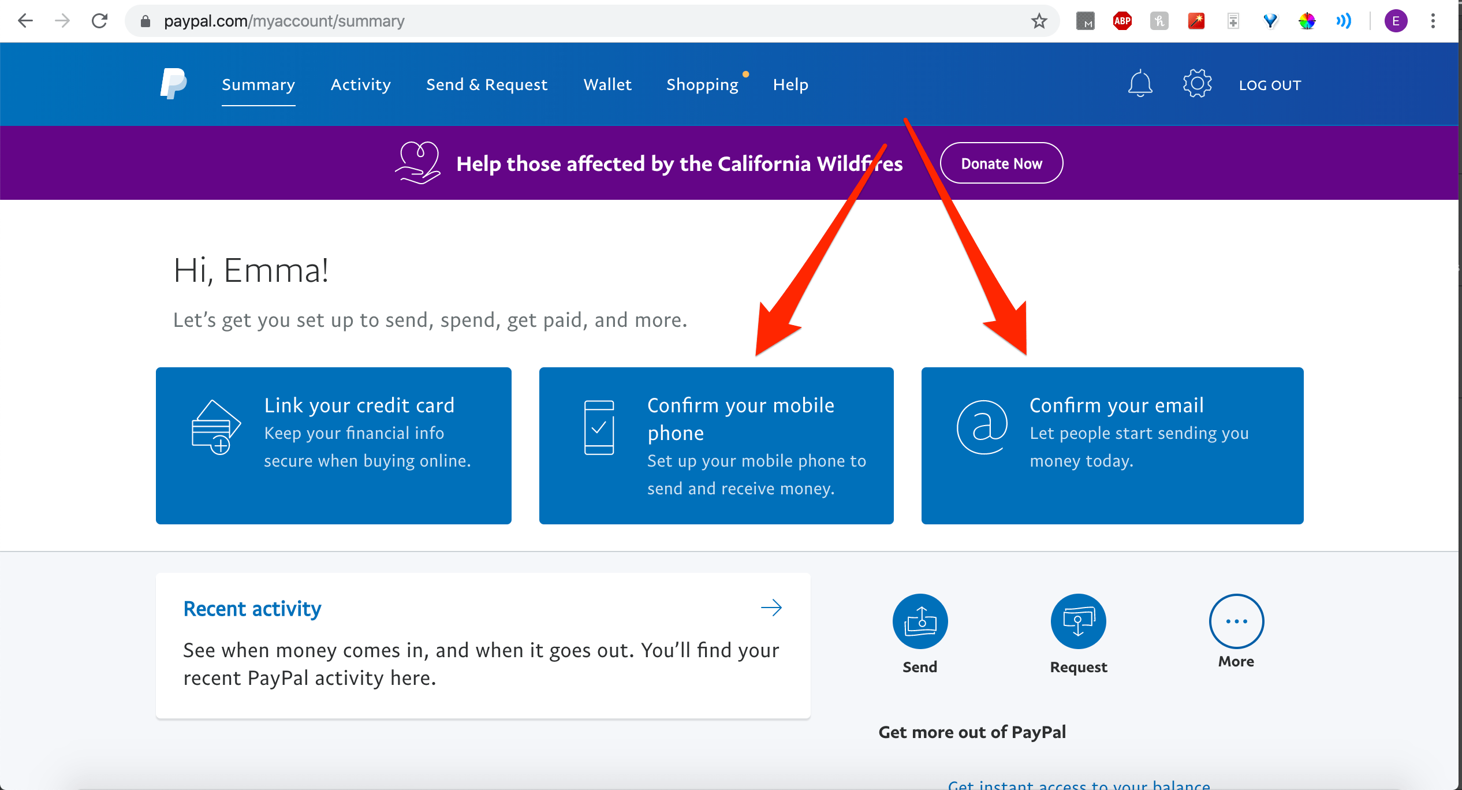This screenshot has height=790, width=1462.
Task: Bookmark page with the star icon
Action: click(1039, 21)
